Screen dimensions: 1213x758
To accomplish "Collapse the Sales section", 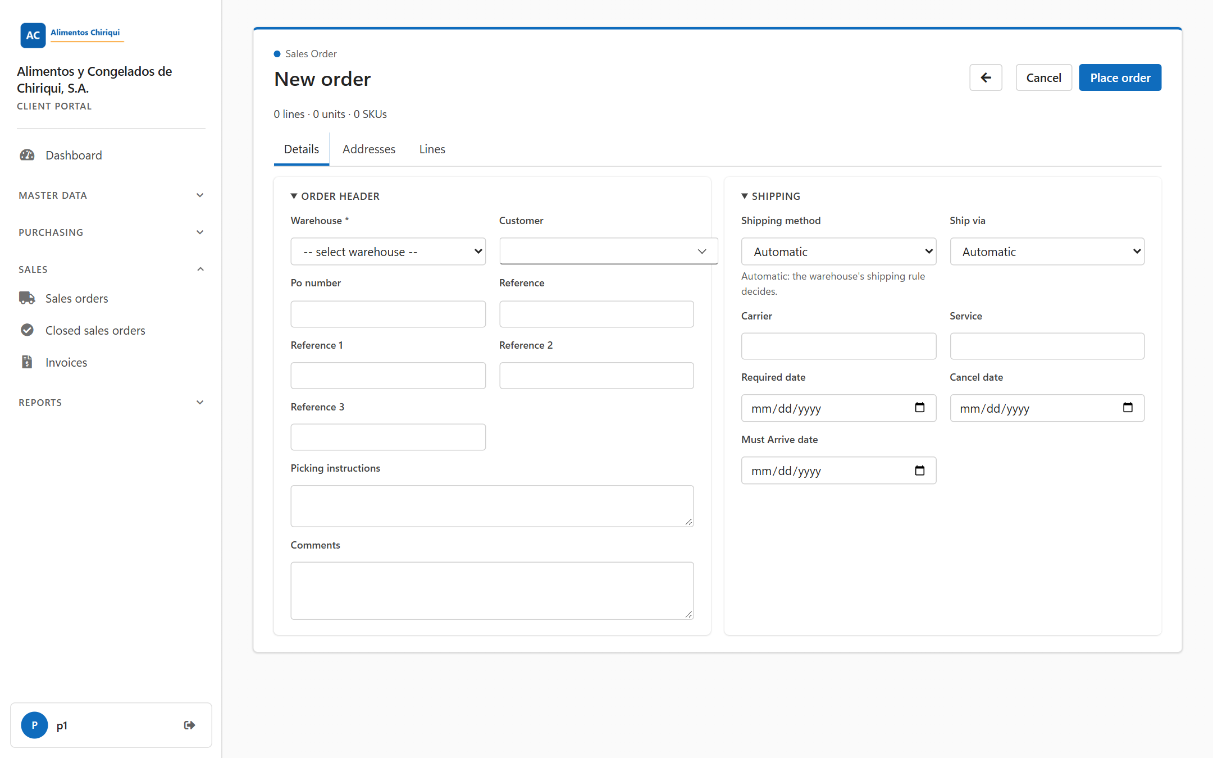I will click(x=111, y=270).
